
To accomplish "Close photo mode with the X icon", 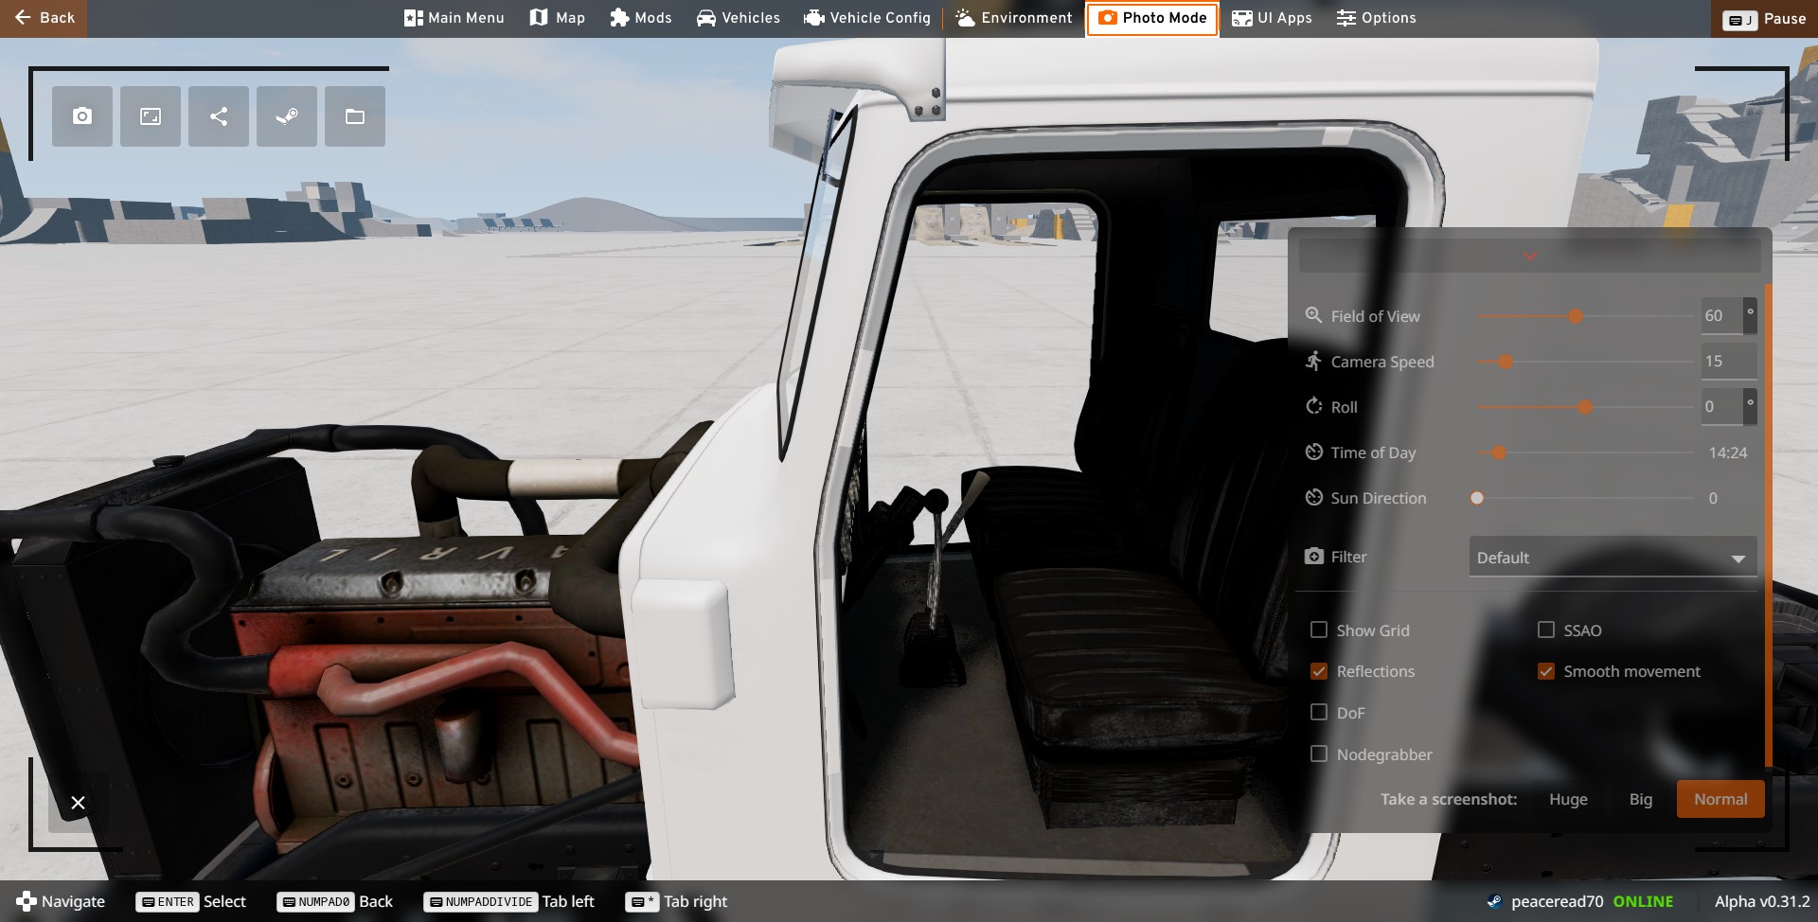I will (x=78, y=803).
